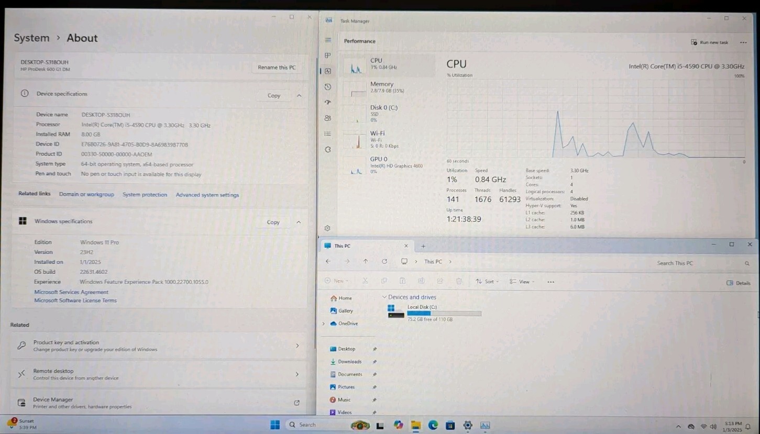Viewport: 760px width, 434px height.
Task: Add a new File Explorer tab
Action: coord(423,246)
